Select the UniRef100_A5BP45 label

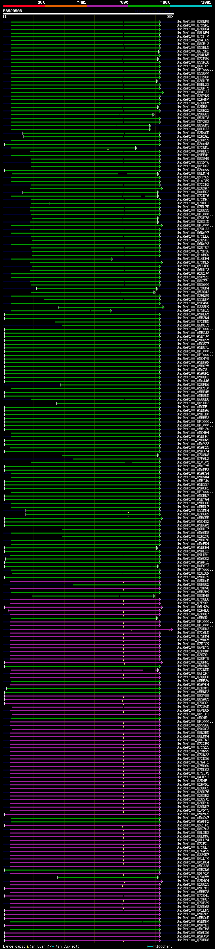pos(193,392)
